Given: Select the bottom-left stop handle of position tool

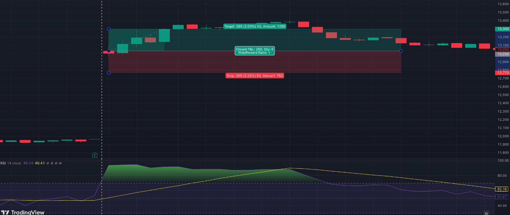Looking at the screenshot, I should [x=109, y=73].
